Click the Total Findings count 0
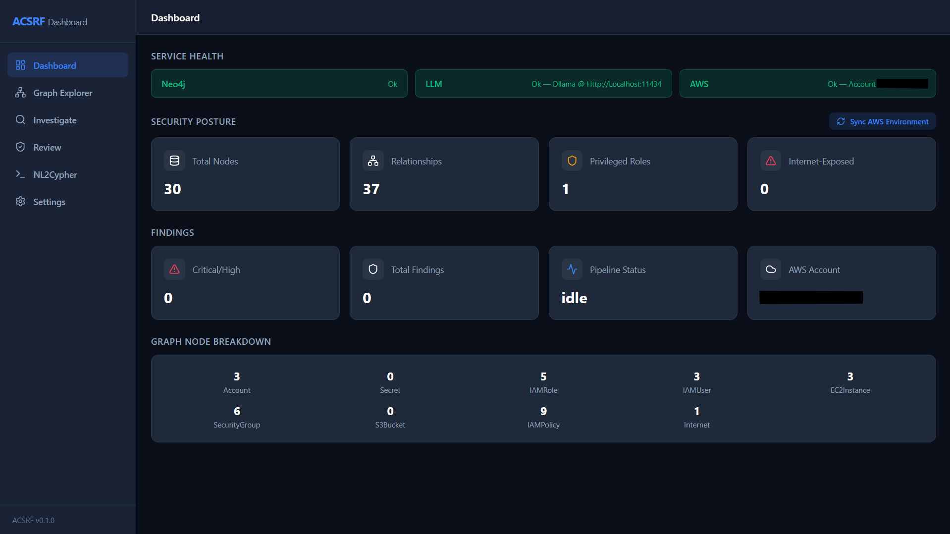This screenshot has height=534, width=950. pos(367,298)
